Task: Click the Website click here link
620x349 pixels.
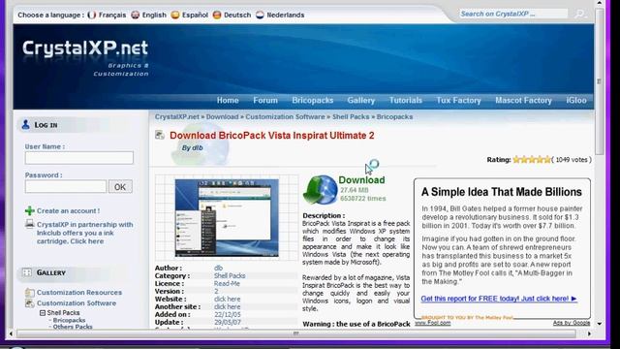Action: (227, 300)
